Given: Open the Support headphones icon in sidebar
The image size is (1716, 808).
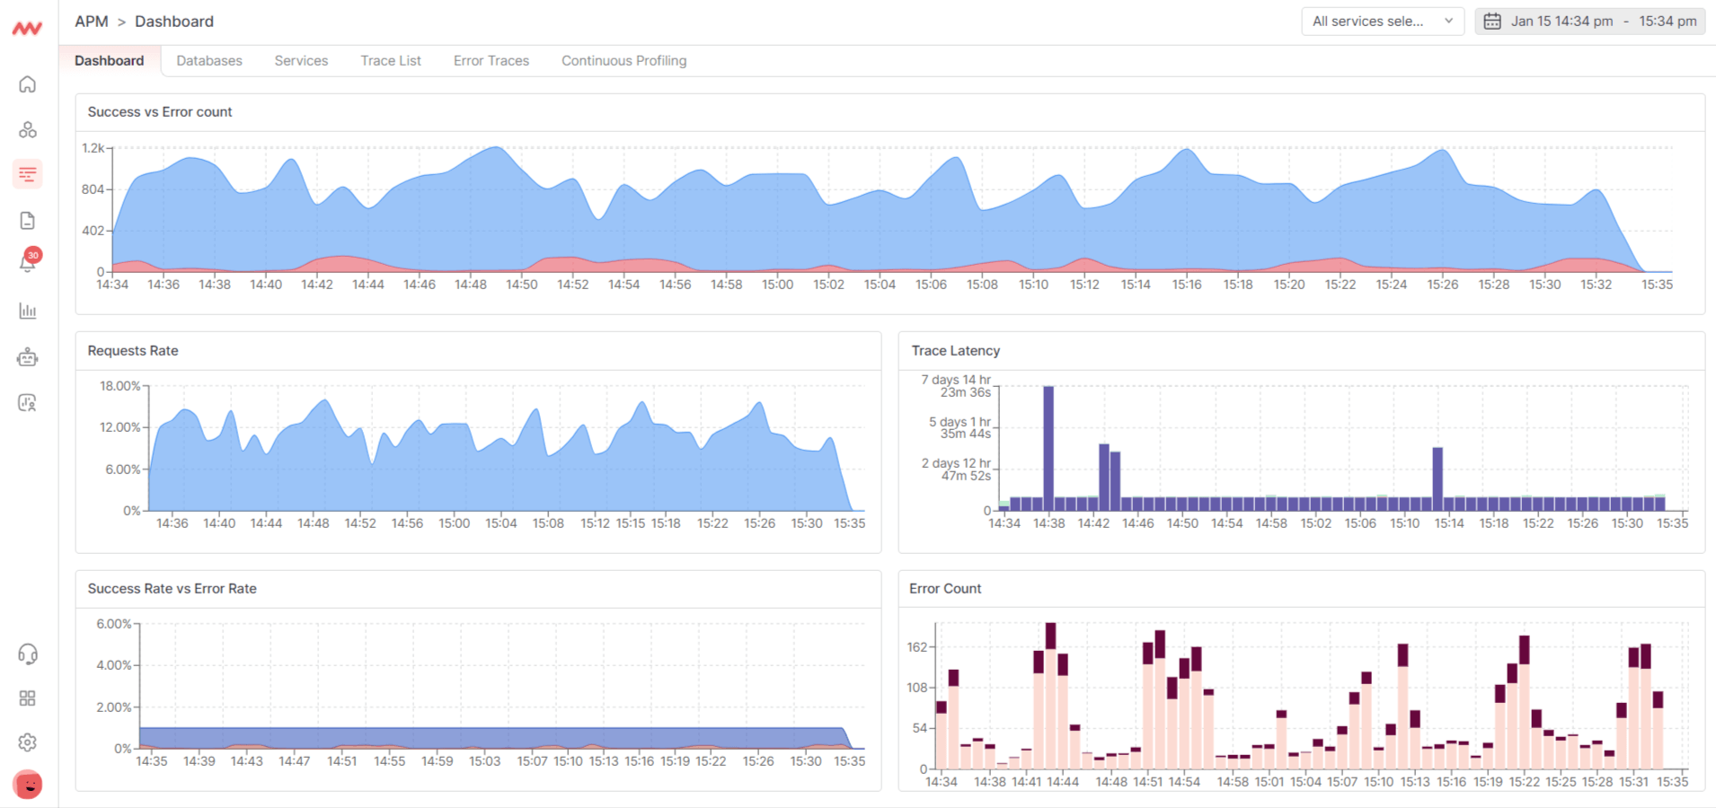Looking at the screenshot, I should tap(28, 654).
